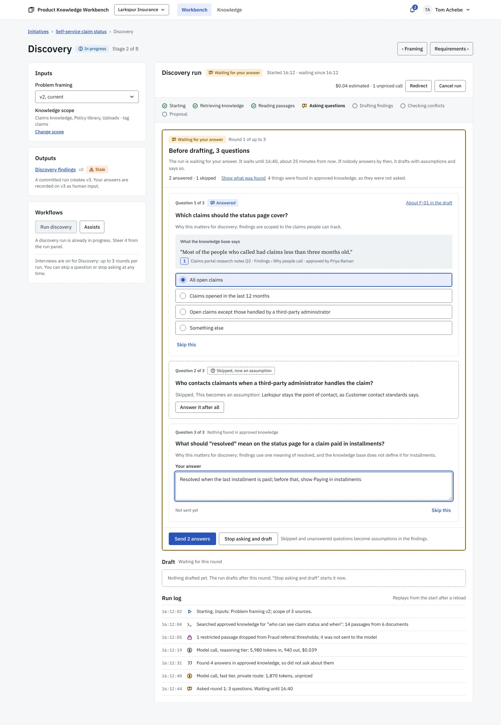
Task: Click the Starting step check icon
Action: (165, 106)
